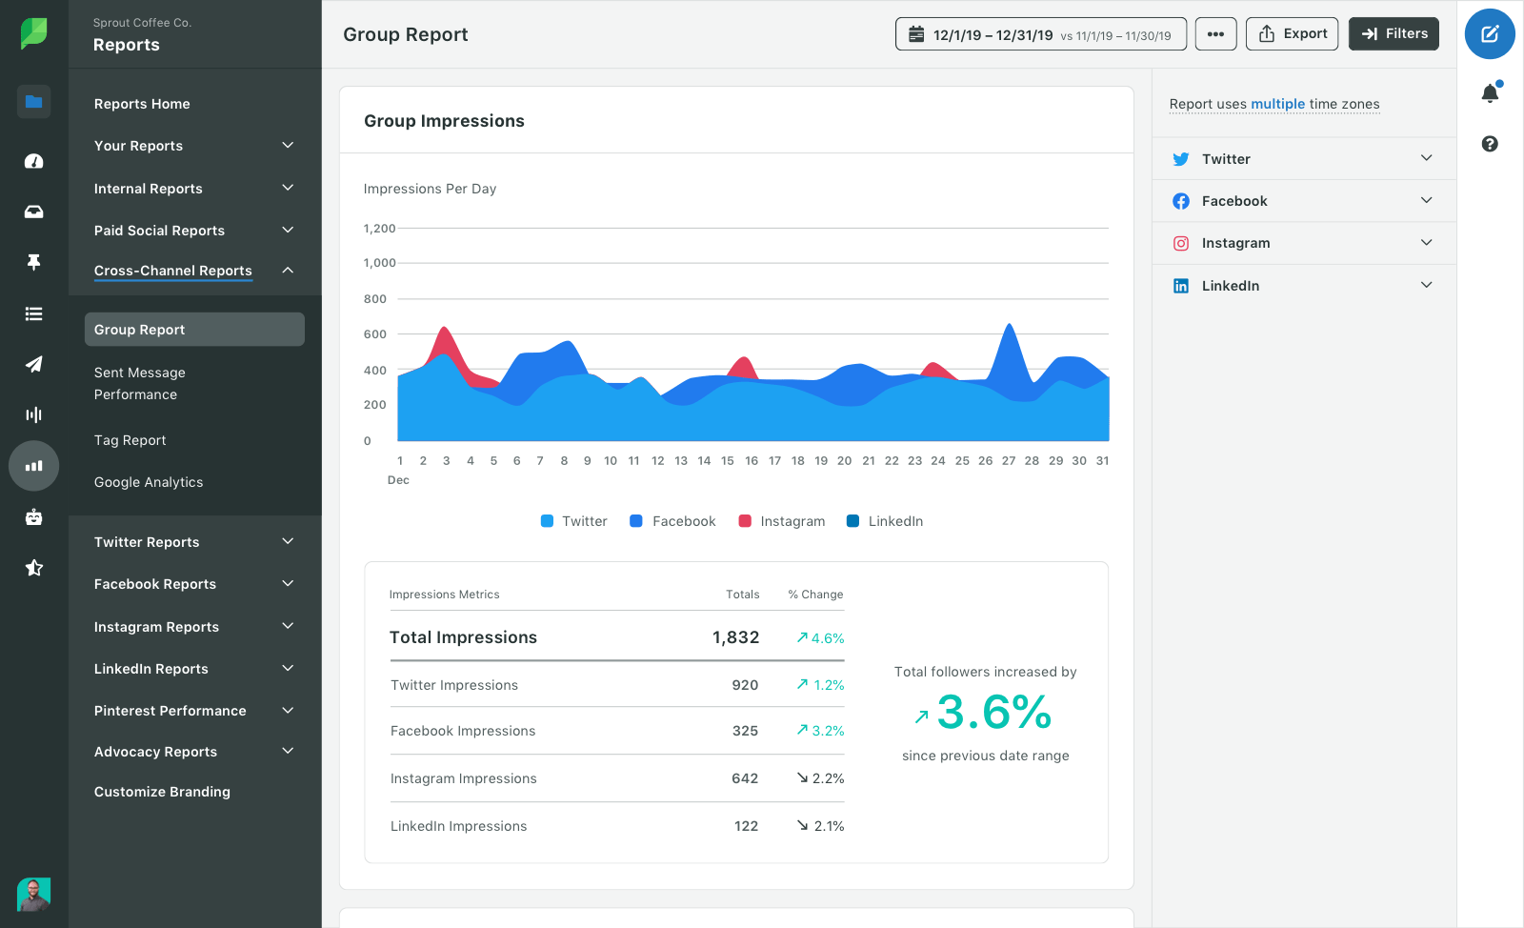Open the reviews star icon
The height and width of the screenshot is (928, 1524).
[x=33, y=567]
